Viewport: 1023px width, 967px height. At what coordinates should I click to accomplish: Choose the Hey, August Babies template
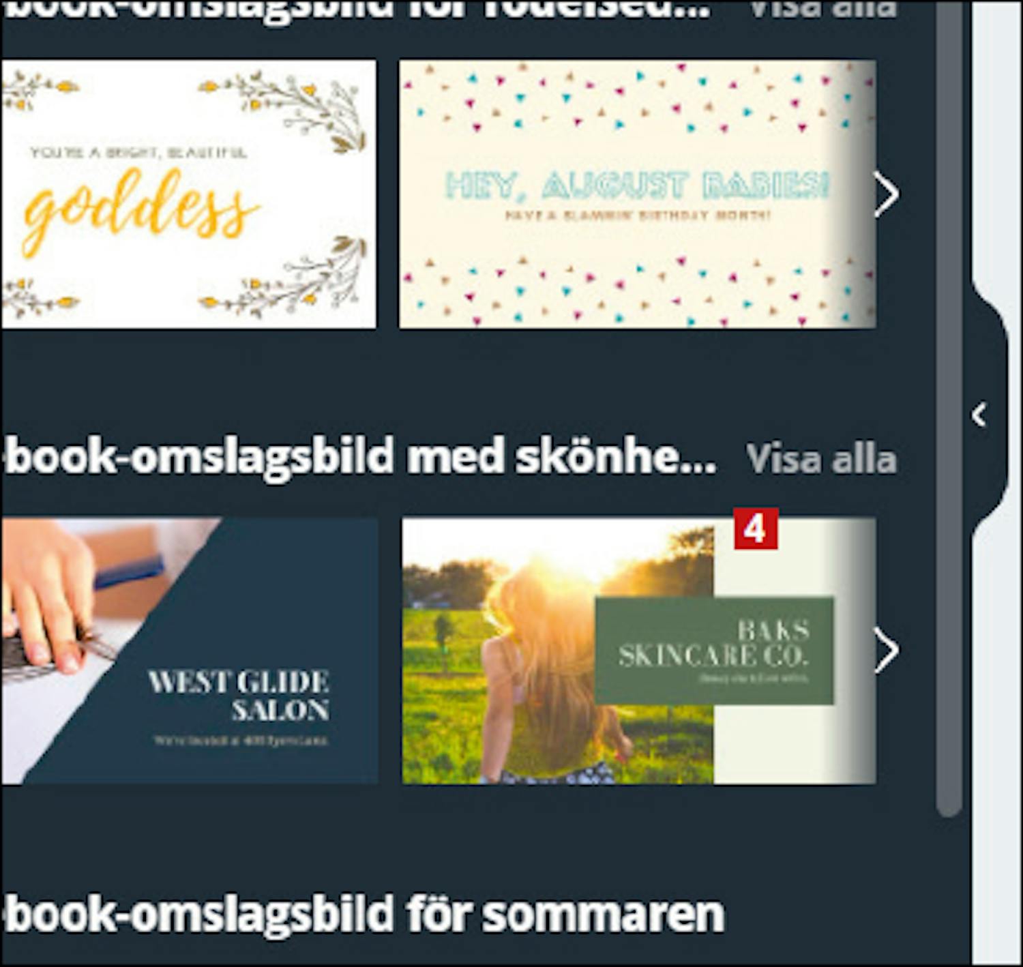637,194
